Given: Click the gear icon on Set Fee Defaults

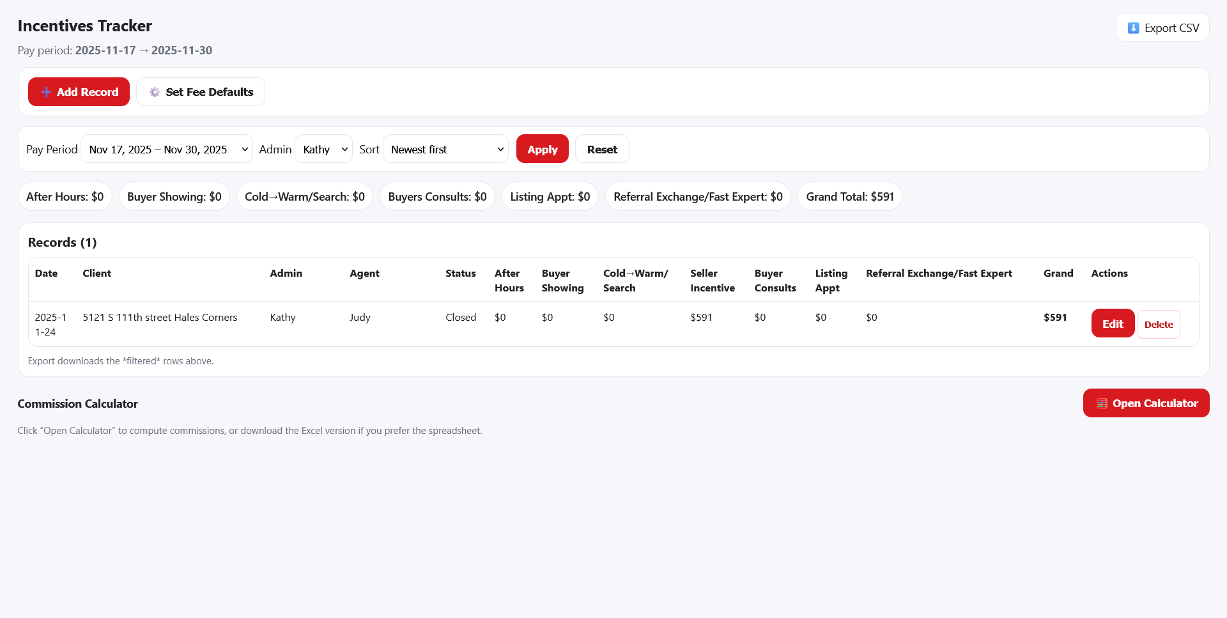Looking at the screenshot, I should coord(155,92).
